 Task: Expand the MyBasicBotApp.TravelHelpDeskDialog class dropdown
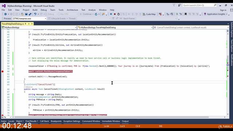tap(152, 28)
